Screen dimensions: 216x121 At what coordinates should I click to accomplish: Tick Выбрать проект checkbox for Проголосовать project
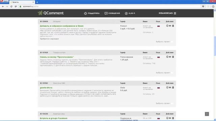[172, 73]
